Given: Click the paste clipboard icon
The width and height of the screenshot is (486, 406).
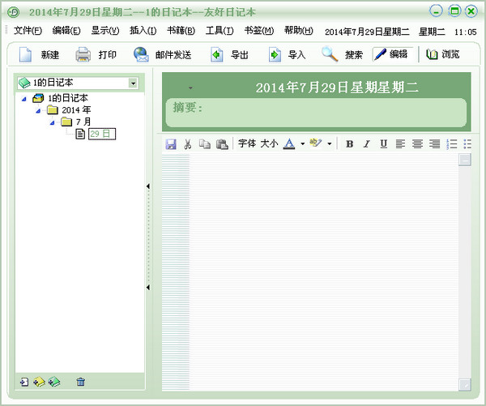Looking at the screenshot, I should [x=222, y=144].
